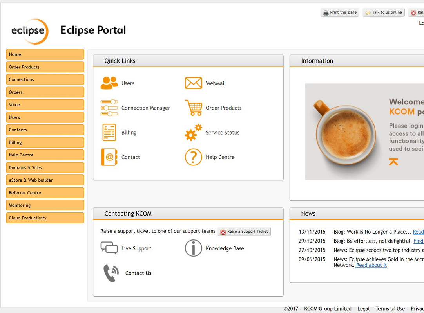Go to Help Centre in the sidebar
Image resolution: width=424 pixels, height=313 pixels.
click(45, 155)
